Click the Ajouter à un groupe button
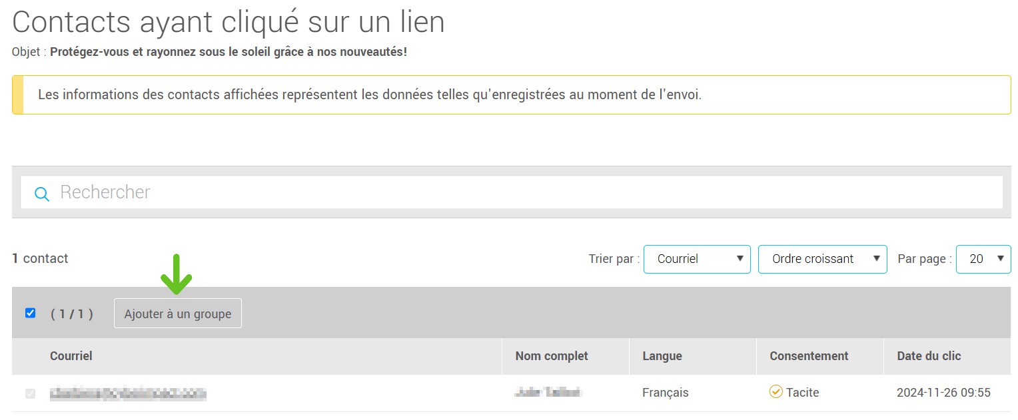This screenshot has width=1018, height=420. click(177, 313)
